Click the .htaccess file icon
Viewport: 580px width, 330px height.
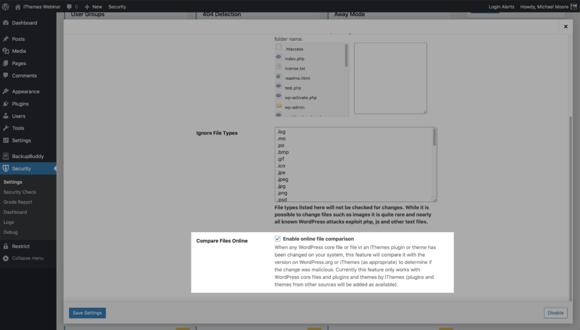click(279, 48)
